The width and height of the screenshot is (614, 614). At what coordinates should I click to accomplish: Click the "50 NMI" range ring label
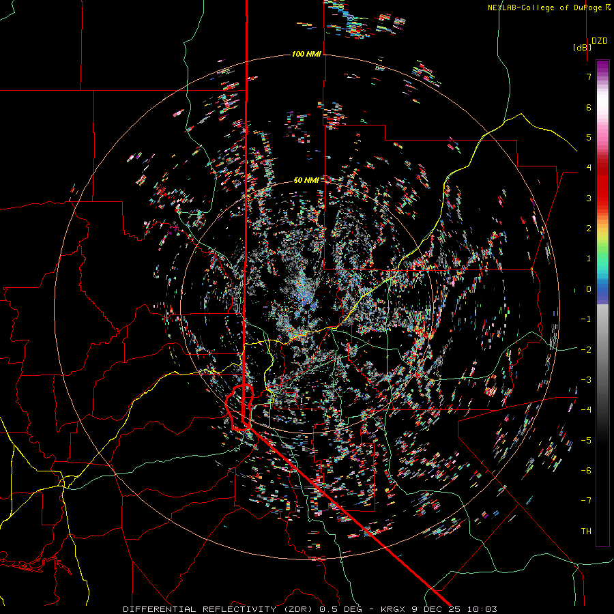[x=306, y=180]
